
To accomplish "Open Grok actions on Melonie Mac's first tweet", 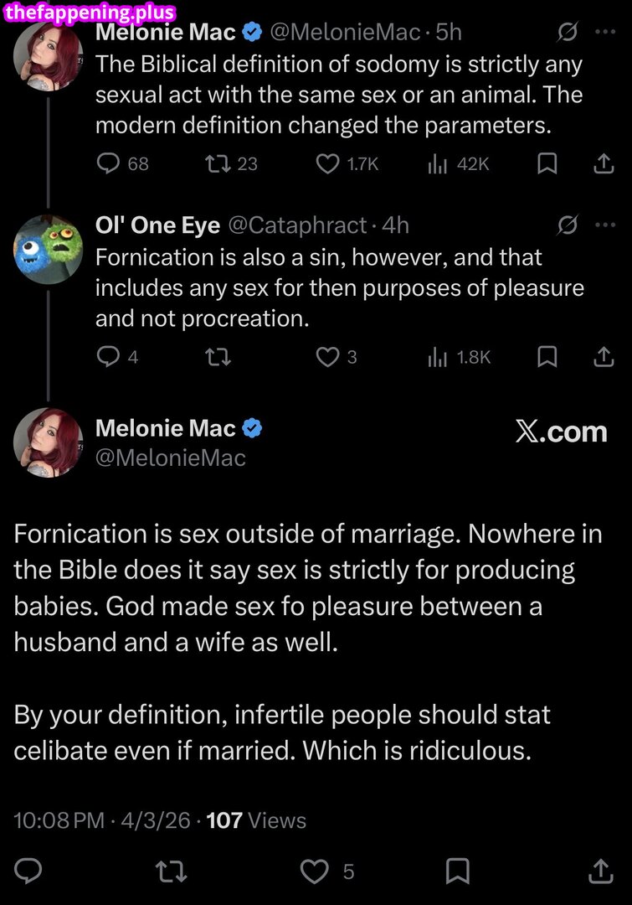I will pyautogui.click(x=568, y=32).
